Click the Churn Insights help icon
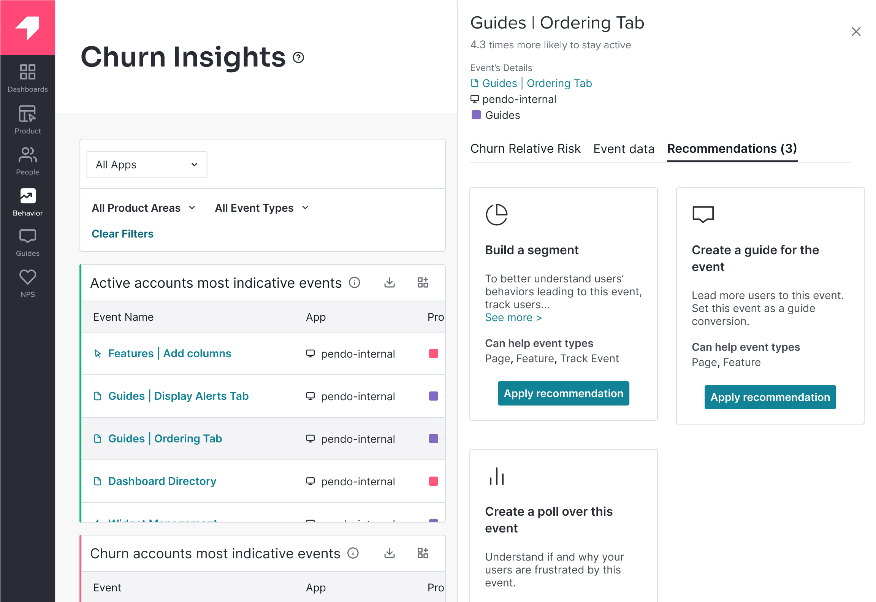 tap(299, 57)
